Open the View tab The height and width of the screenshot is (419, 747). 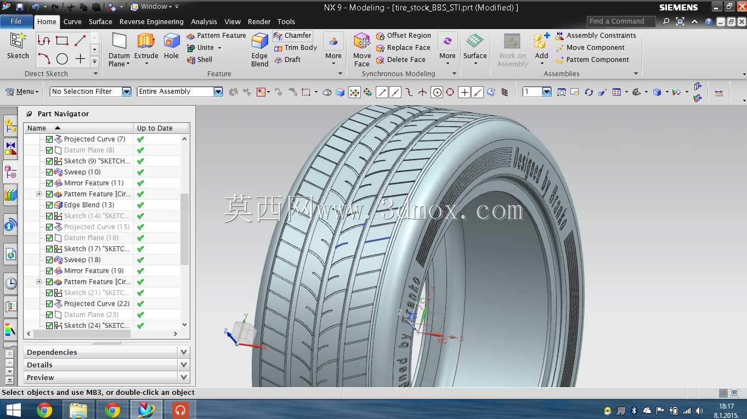233,22
